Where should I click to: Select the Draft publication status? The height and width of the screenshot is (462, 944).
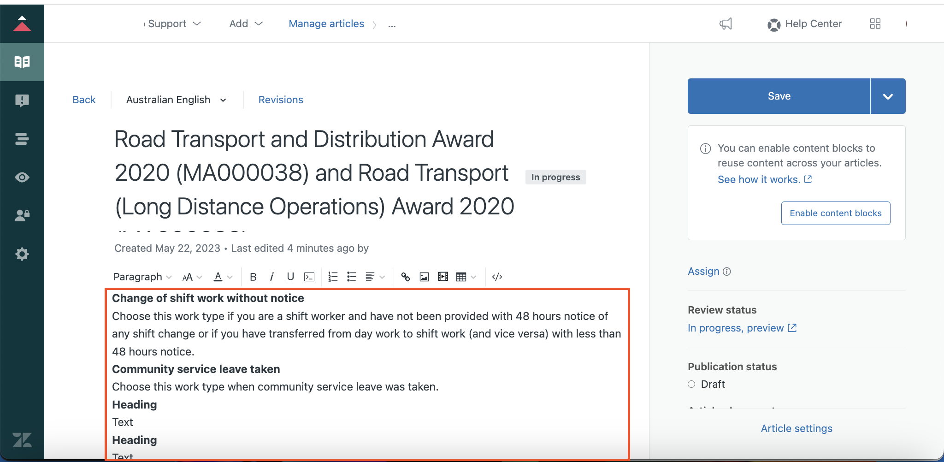click(x=691, y=384)
